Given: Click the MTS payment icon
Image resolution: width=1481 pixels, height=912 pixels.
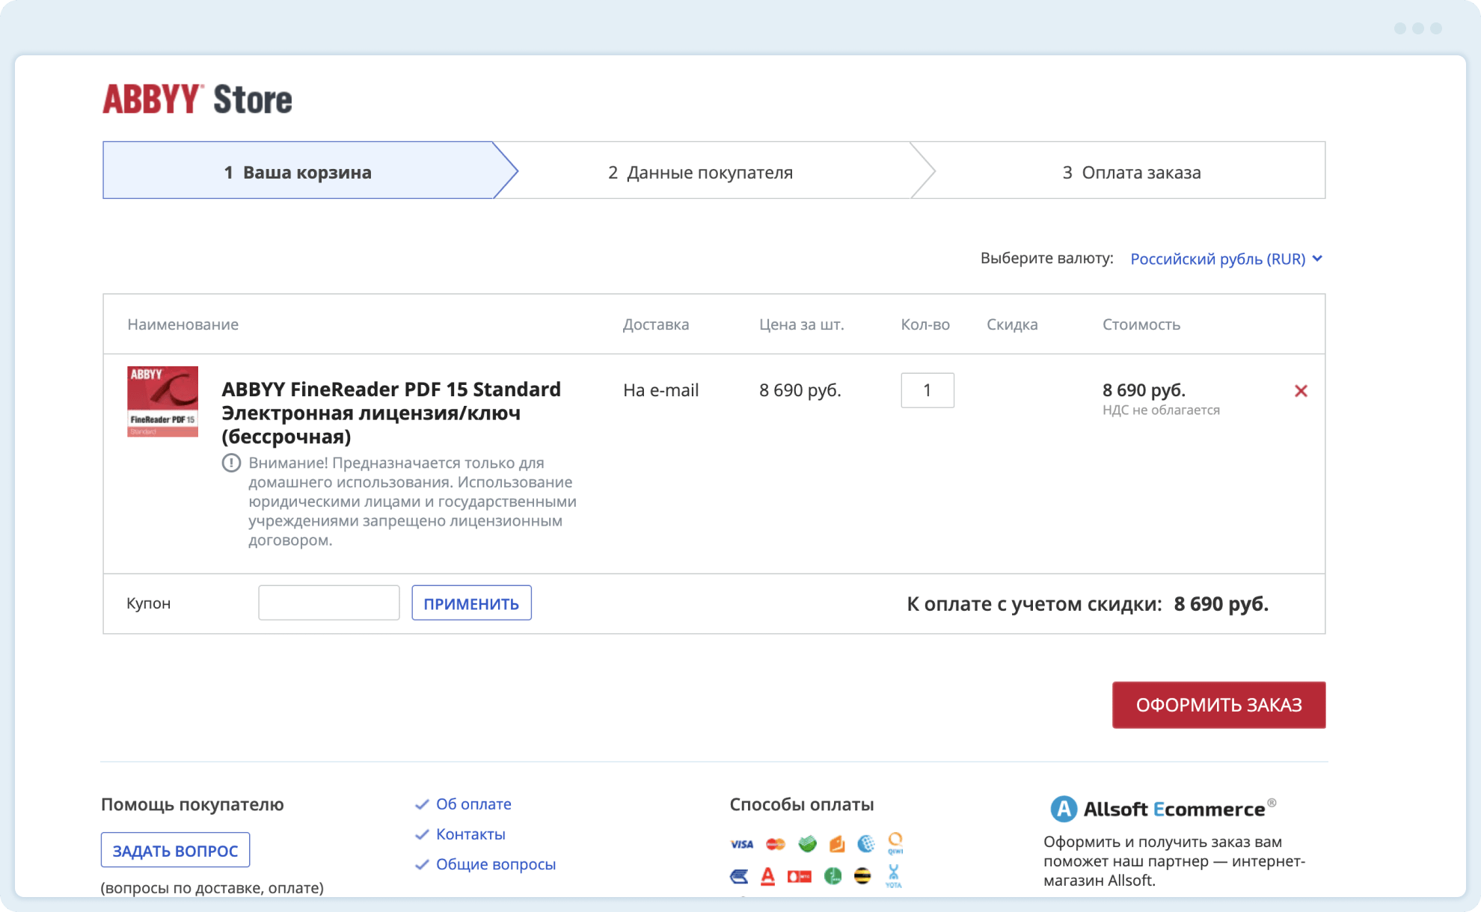Looking at the screenshot, I should point(799,876).
